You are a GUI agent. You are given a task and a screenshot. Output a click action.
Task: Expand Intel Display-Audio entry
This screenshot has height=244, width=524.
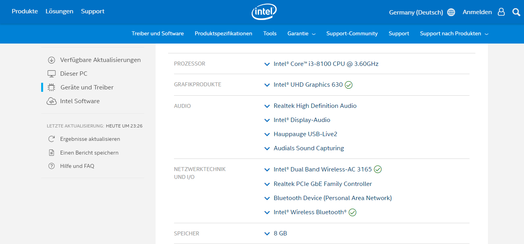(x=267, y=120)
